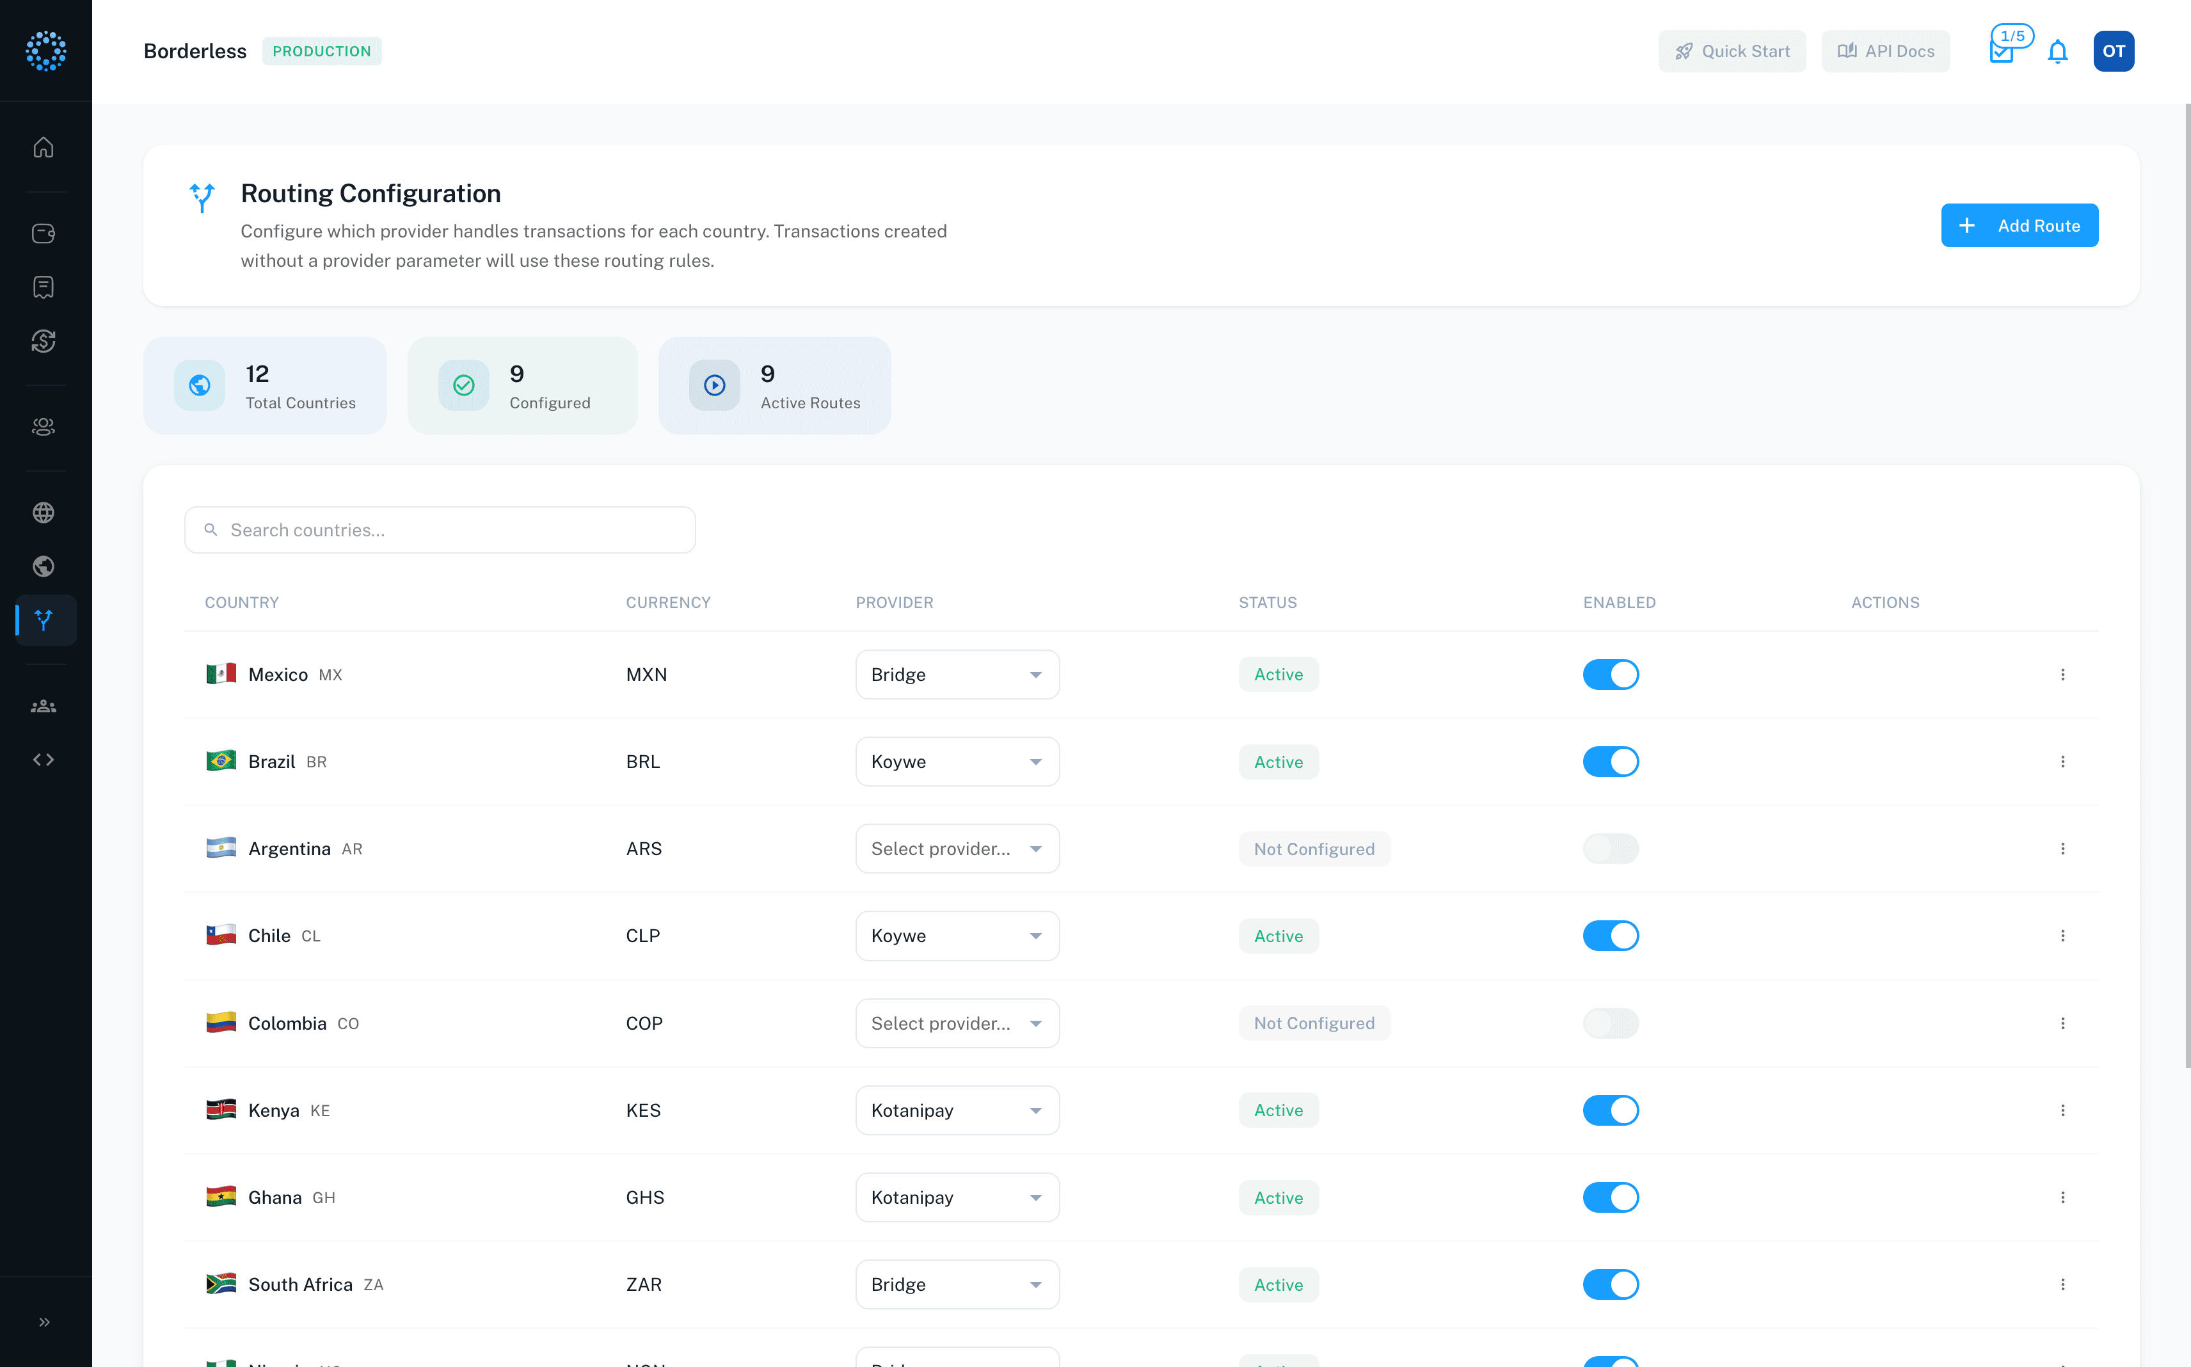
Task: Open the user avatar OT menu
Action: [x=2114, y=52]
